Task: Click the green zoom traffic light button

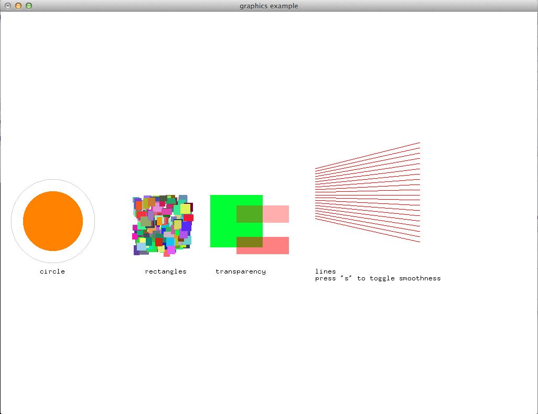Action: [x=29, y=6]
